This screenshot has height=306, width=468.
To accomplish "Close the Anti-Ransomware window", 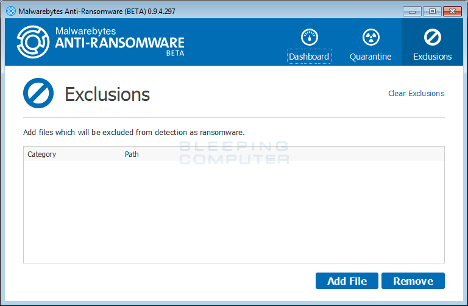I will pyautogui.click(x=452, y=11).
